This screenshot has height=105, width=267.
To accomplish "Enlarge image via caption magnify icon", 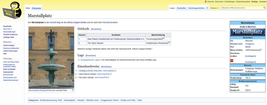I will (x=73, y=90).
